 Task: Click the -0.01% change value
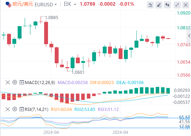pos(126,4)
